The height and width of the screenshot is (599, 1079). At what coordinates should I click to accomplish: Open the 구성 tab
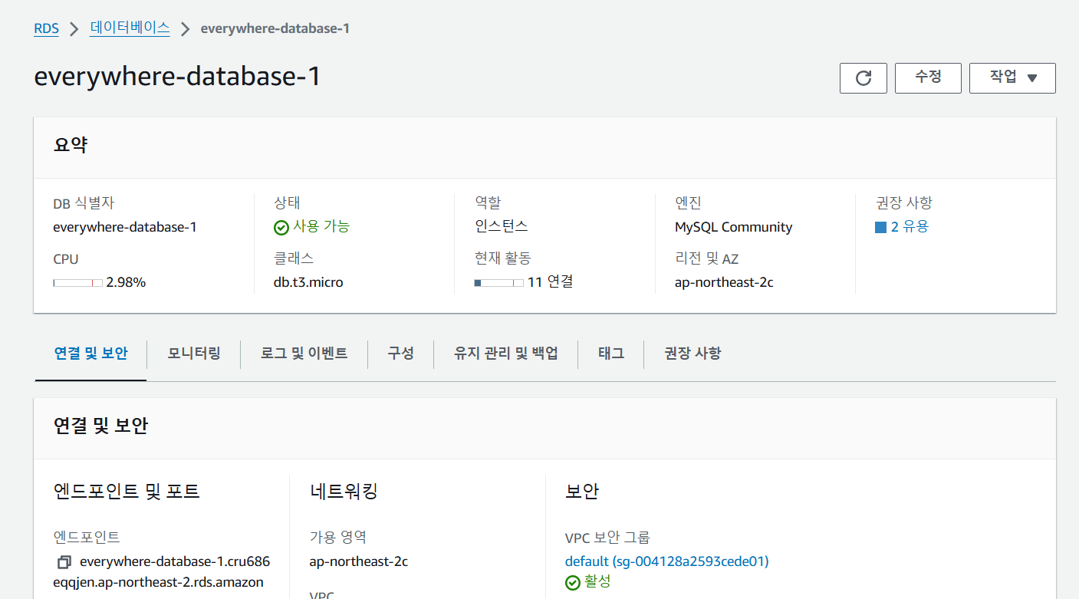coord(400,354)
